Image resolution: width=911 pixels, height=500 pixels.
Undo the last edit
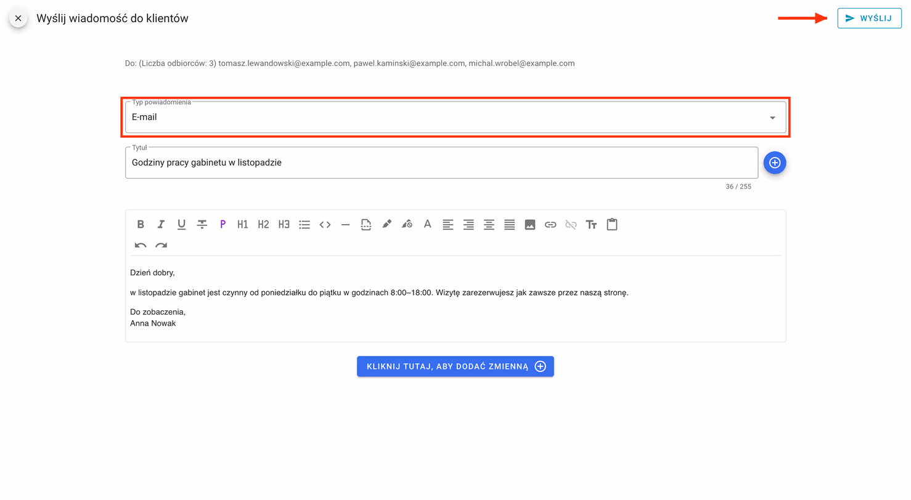(x=141, y=245)
